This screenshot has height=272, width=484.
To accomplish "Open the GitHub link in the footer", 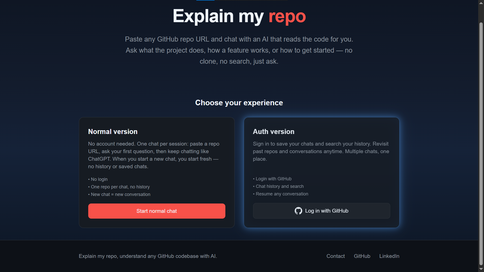I will [x=362, y=256].
